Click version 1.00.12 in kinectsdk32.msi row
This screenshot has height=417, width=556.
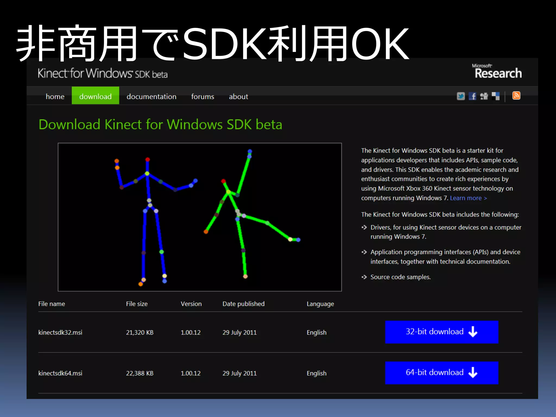tap(191, 333)
